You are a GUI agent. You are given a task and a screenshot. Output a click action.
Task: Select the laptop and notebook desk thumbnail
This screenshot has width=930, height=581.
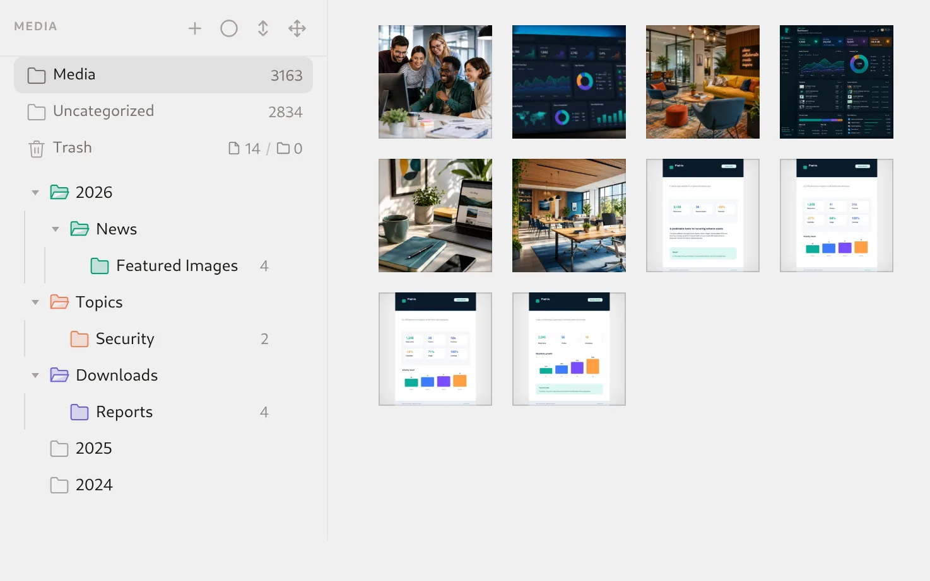tap(435, 216)
